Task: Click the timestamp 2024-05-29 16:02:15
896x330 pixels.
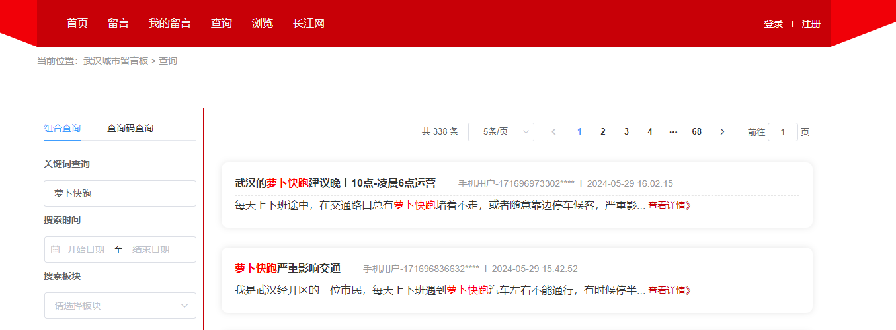Action: (x=630, y=183)
